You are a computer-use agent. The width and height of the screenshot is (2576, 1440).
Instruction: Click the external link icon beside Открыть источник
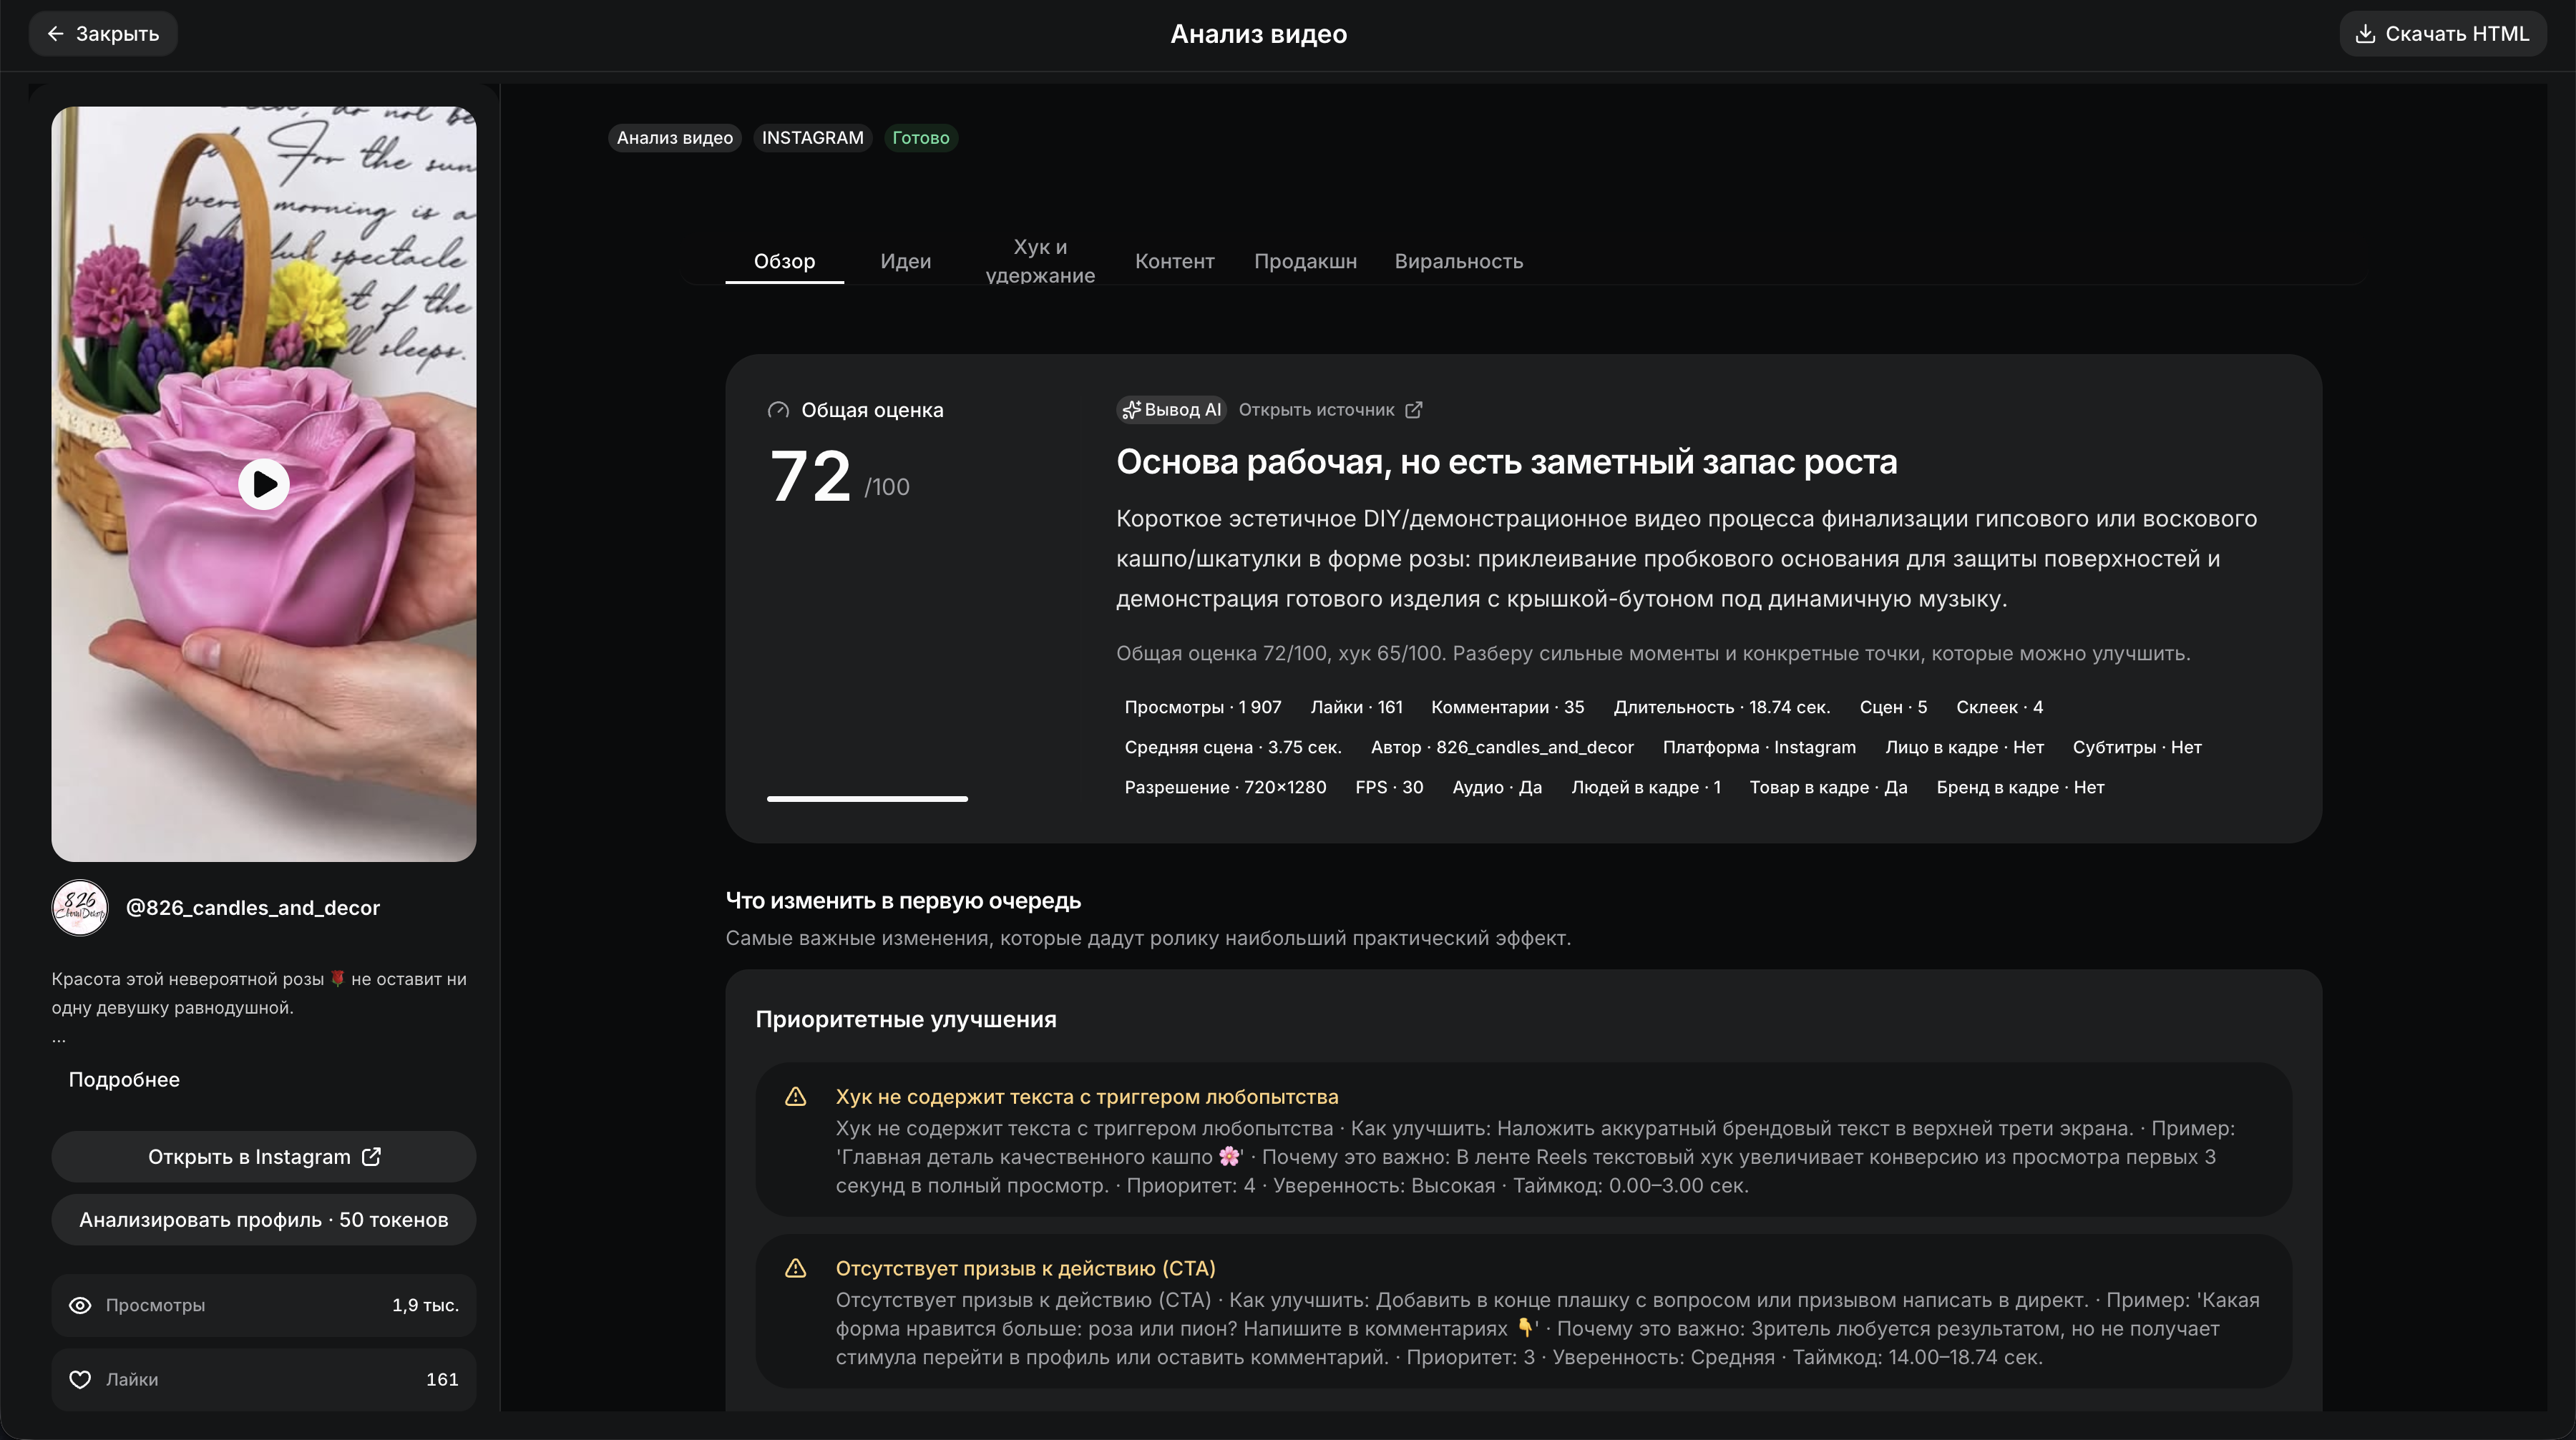coord(1414,410)
